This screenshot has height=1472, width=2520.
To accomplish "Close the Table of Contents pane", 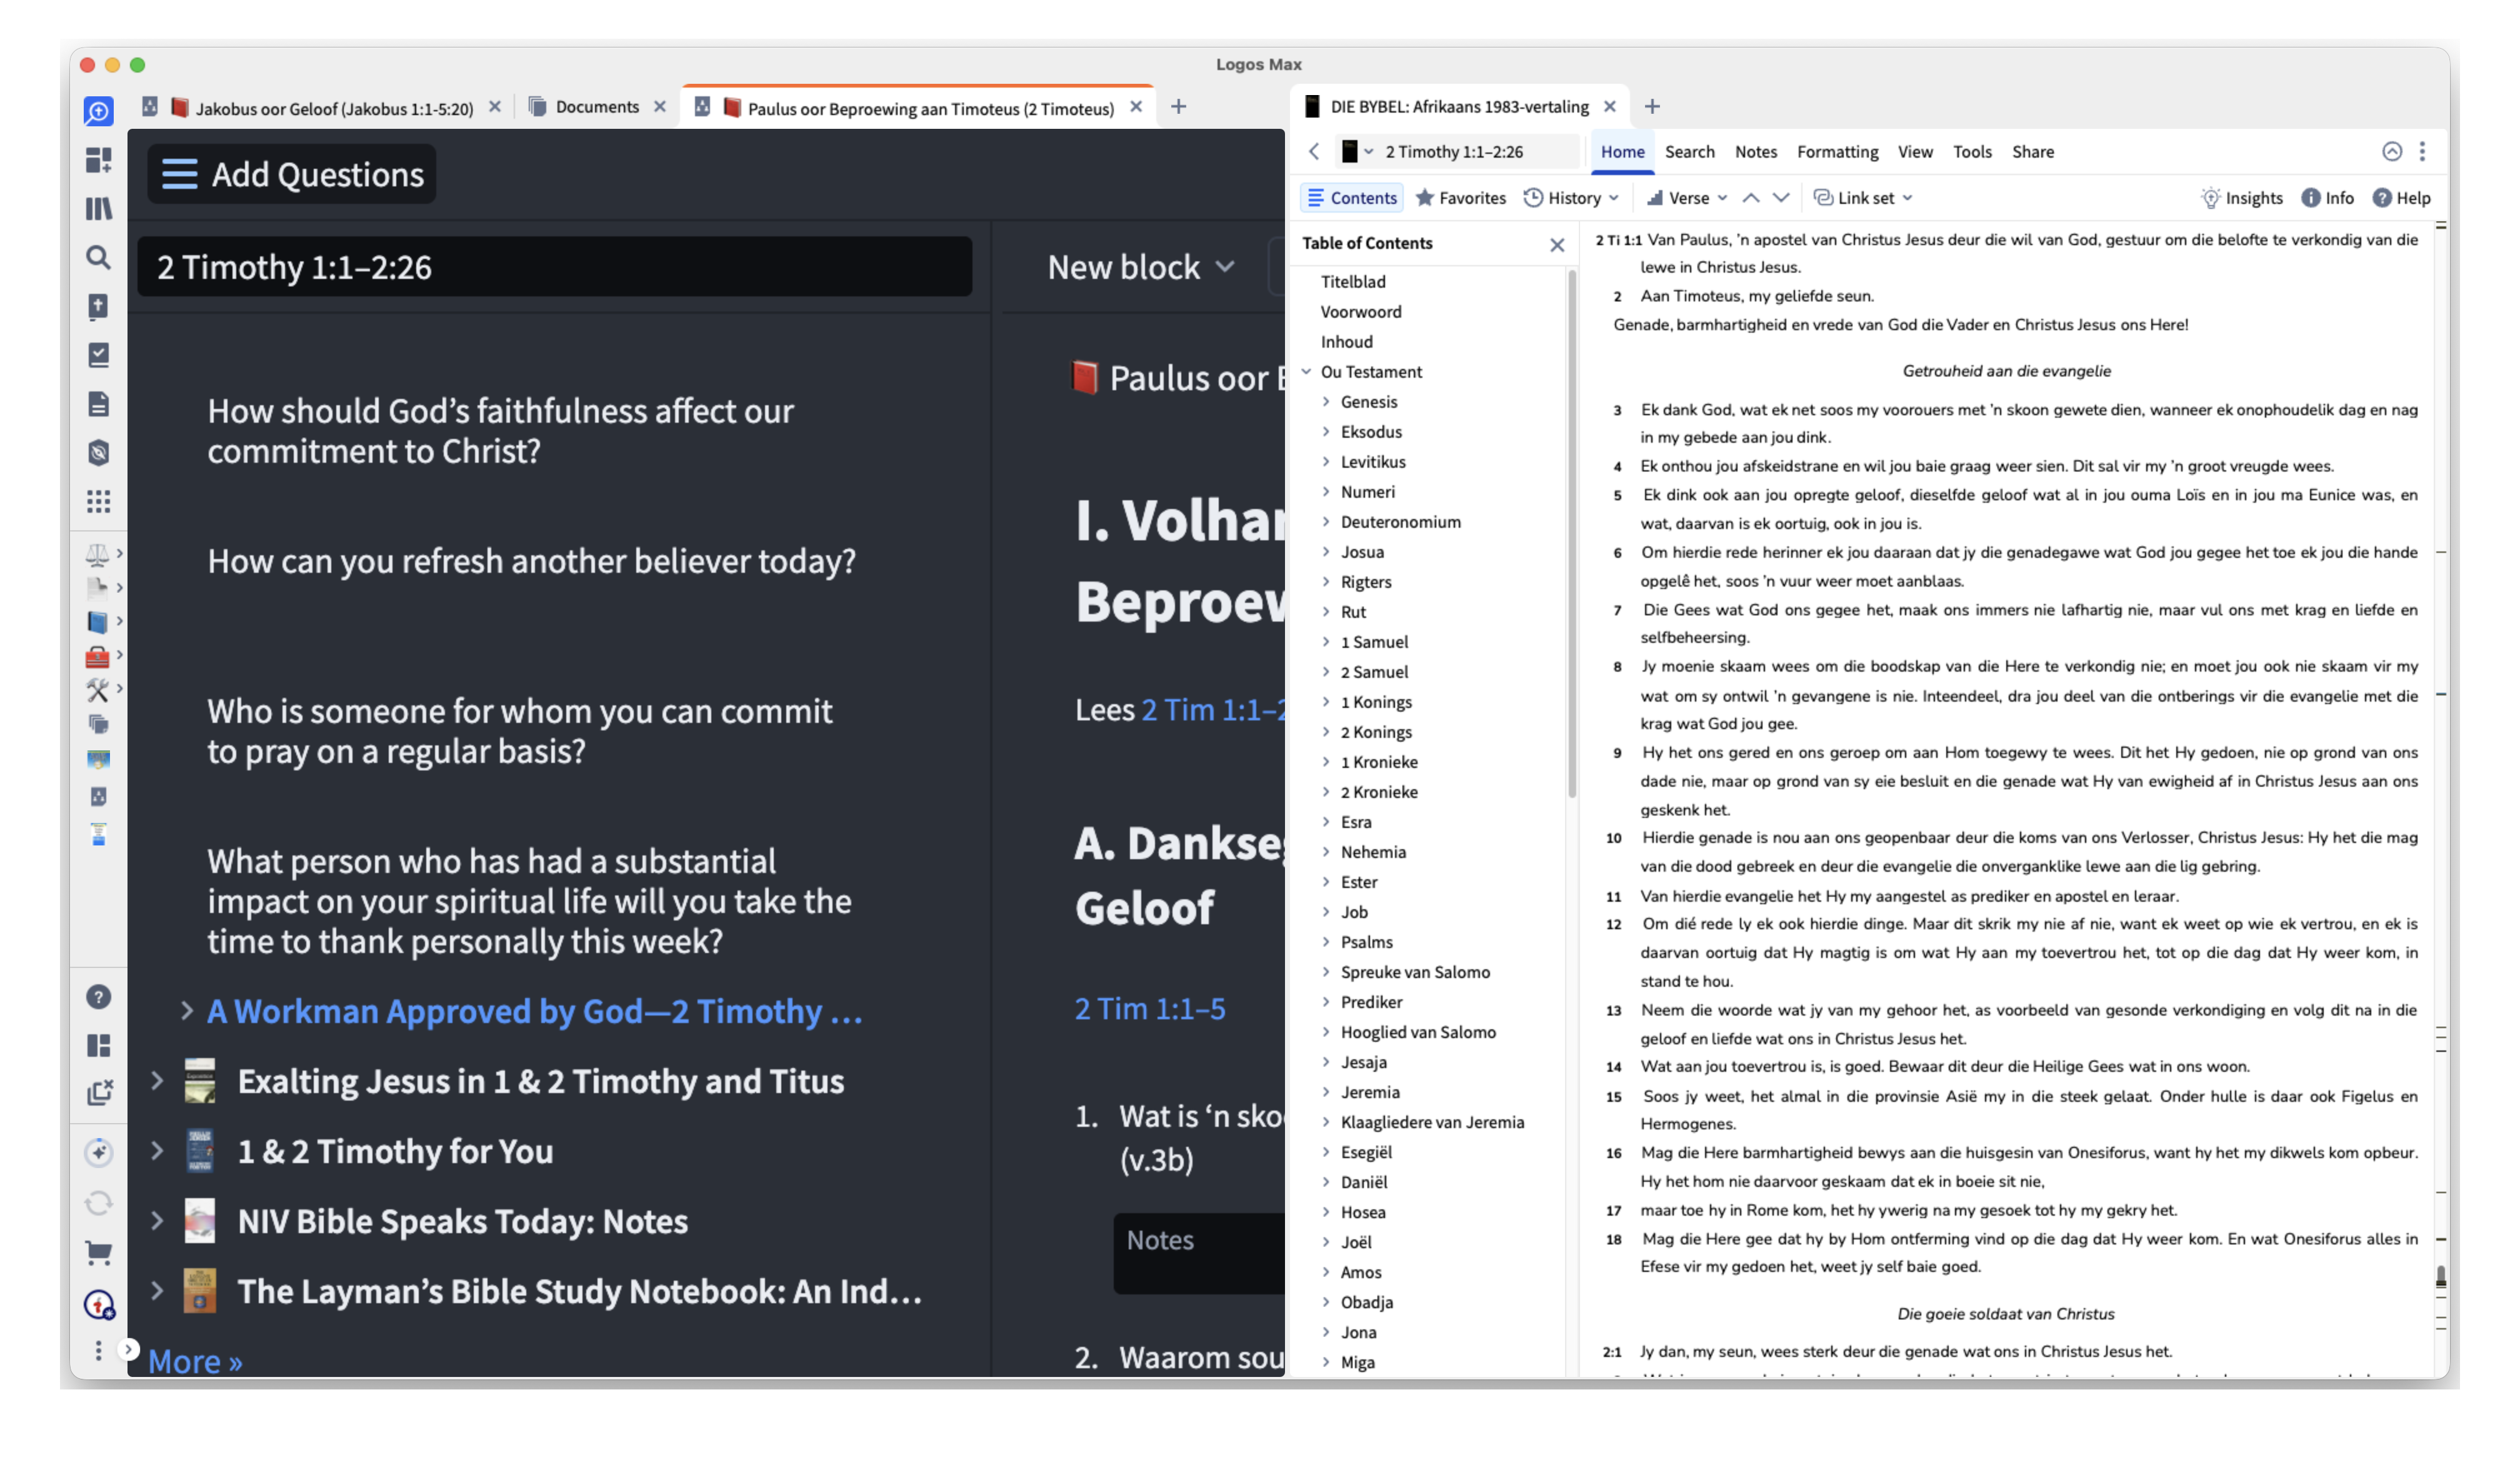I will 1557,245.
